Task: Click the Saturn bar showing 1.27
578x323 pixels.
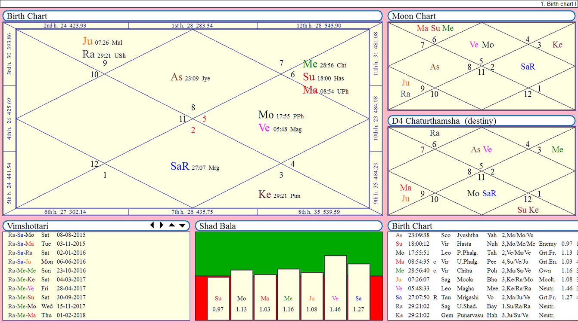Action: (359, 292)
